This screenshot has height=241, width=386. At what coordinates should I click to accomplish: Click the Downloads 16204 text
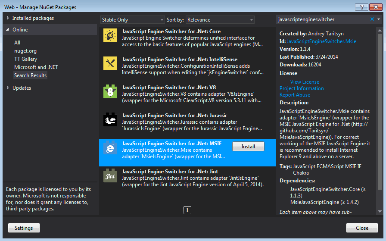click(x=300, y=65)
